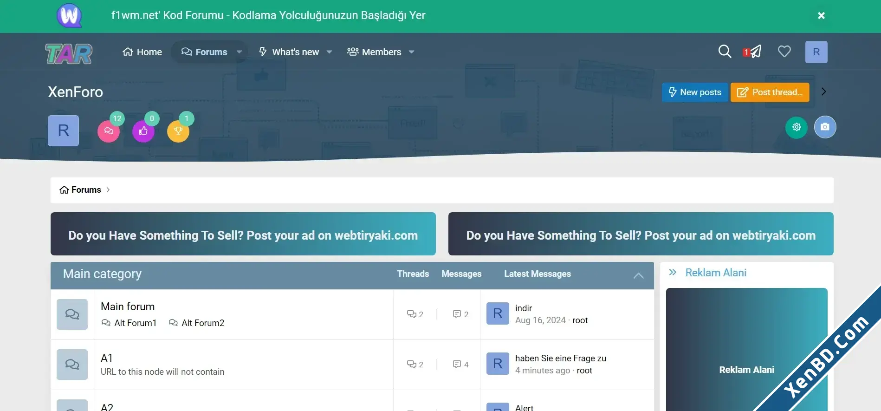
Task: Click the camera change-cover icon
Action: click(825, 127)
